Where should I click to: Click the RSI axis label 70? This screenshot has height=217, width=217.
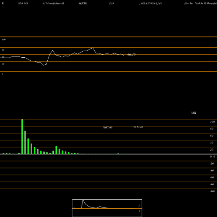click(3, 50)
